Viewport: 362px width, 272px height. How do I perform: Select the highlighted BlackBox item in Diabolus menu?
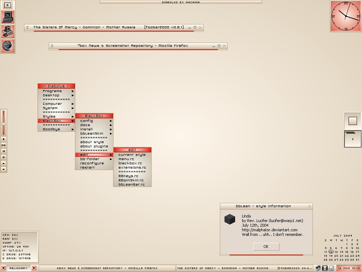click(x=56, y=121)
